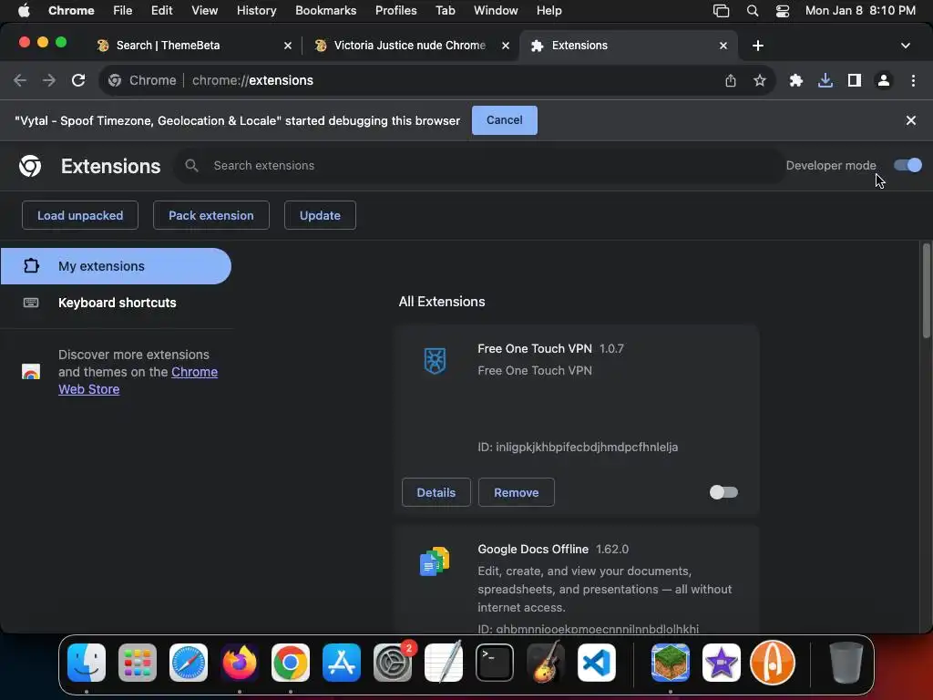
Task: Go back with the browser back arrow
Action: click(20, 80)
